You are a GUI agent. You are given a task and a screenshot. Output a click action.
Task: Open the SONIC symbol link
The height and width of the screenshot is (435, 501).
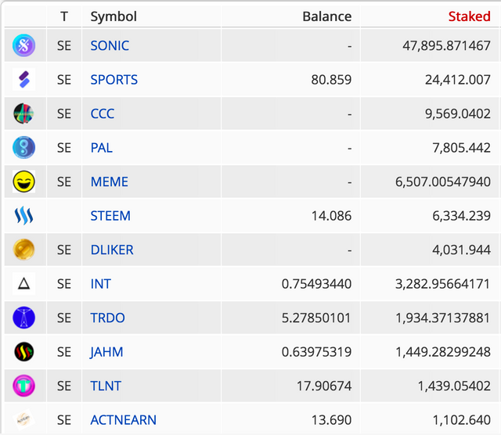pos(110,45)
